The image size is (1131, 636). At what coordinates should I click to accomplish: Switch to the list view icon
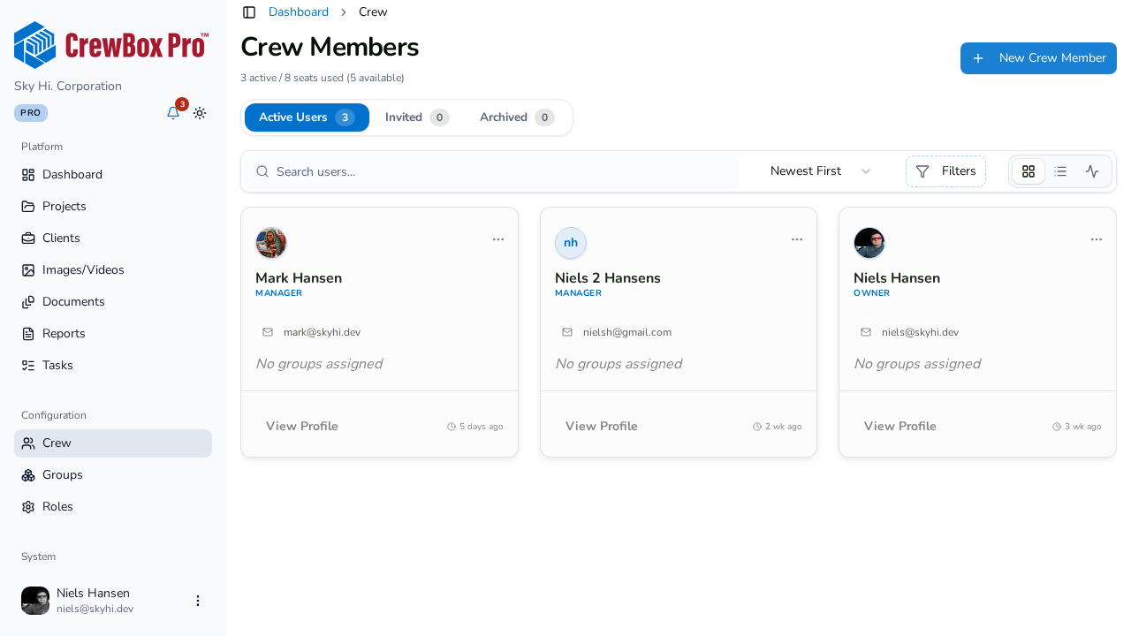(1060, 171)
